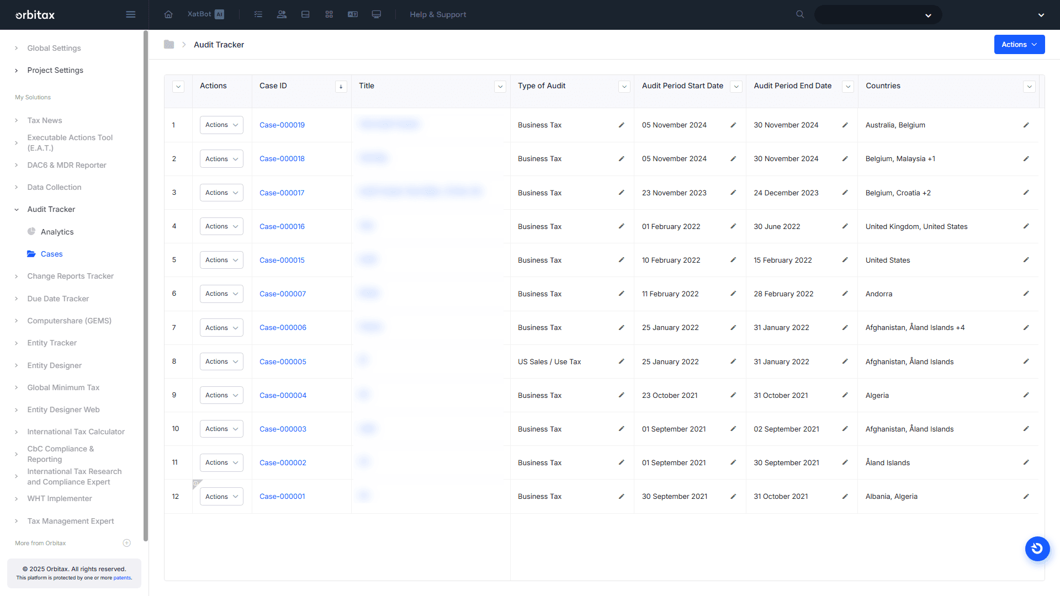
Task: Go to home via the house icon
Action: [168, 14]
